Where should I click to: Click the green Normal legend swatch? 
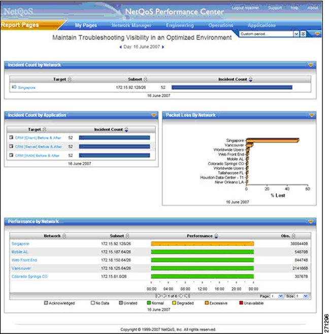pos(149,303)
